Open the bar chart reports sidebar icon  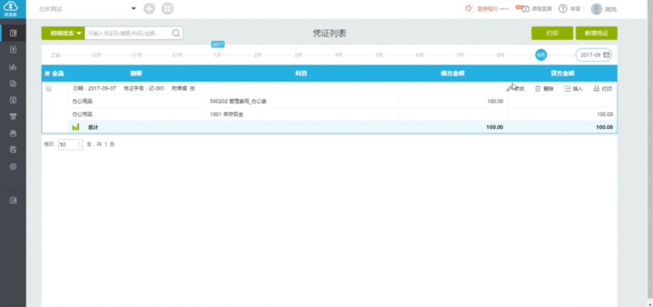tap(14, 66)
